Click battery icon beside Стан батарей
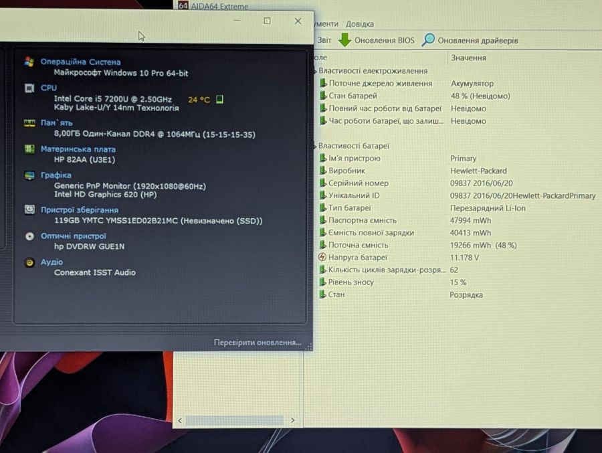The height and width of the screenshot is (453, 602). coord(323,95)
